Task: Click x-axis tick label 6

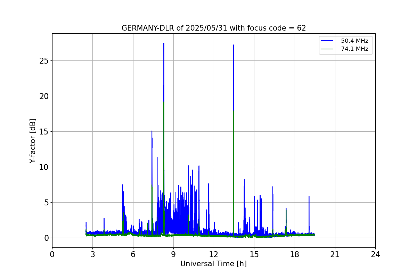Action: [133, 254]
